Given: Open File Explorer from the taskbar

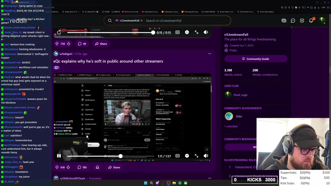Looking at the screenshot, I should 174,183.
